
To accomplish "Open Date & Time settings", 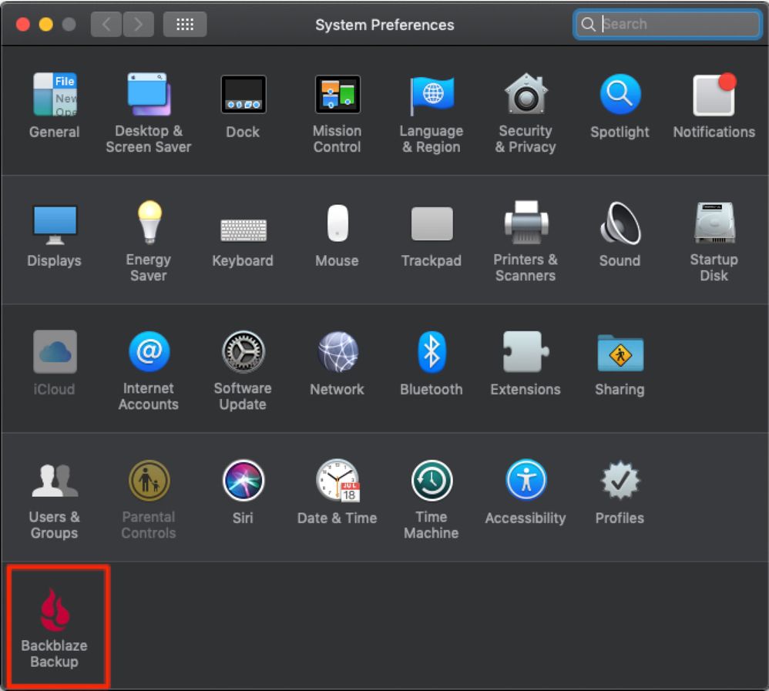I will [337, 481].
